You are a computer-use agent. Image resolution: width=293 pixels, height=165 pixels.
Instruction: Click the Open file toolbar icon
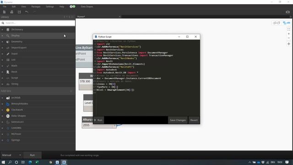11,12
